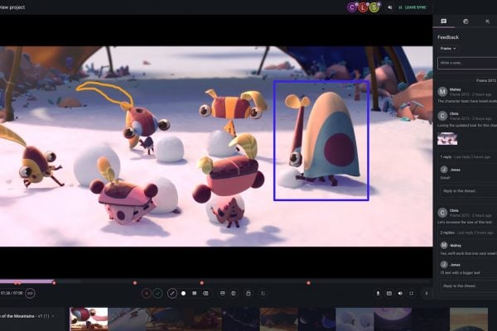Expand the '2 replies' thread
The image size is (497, 331).
tap(447, 233)
